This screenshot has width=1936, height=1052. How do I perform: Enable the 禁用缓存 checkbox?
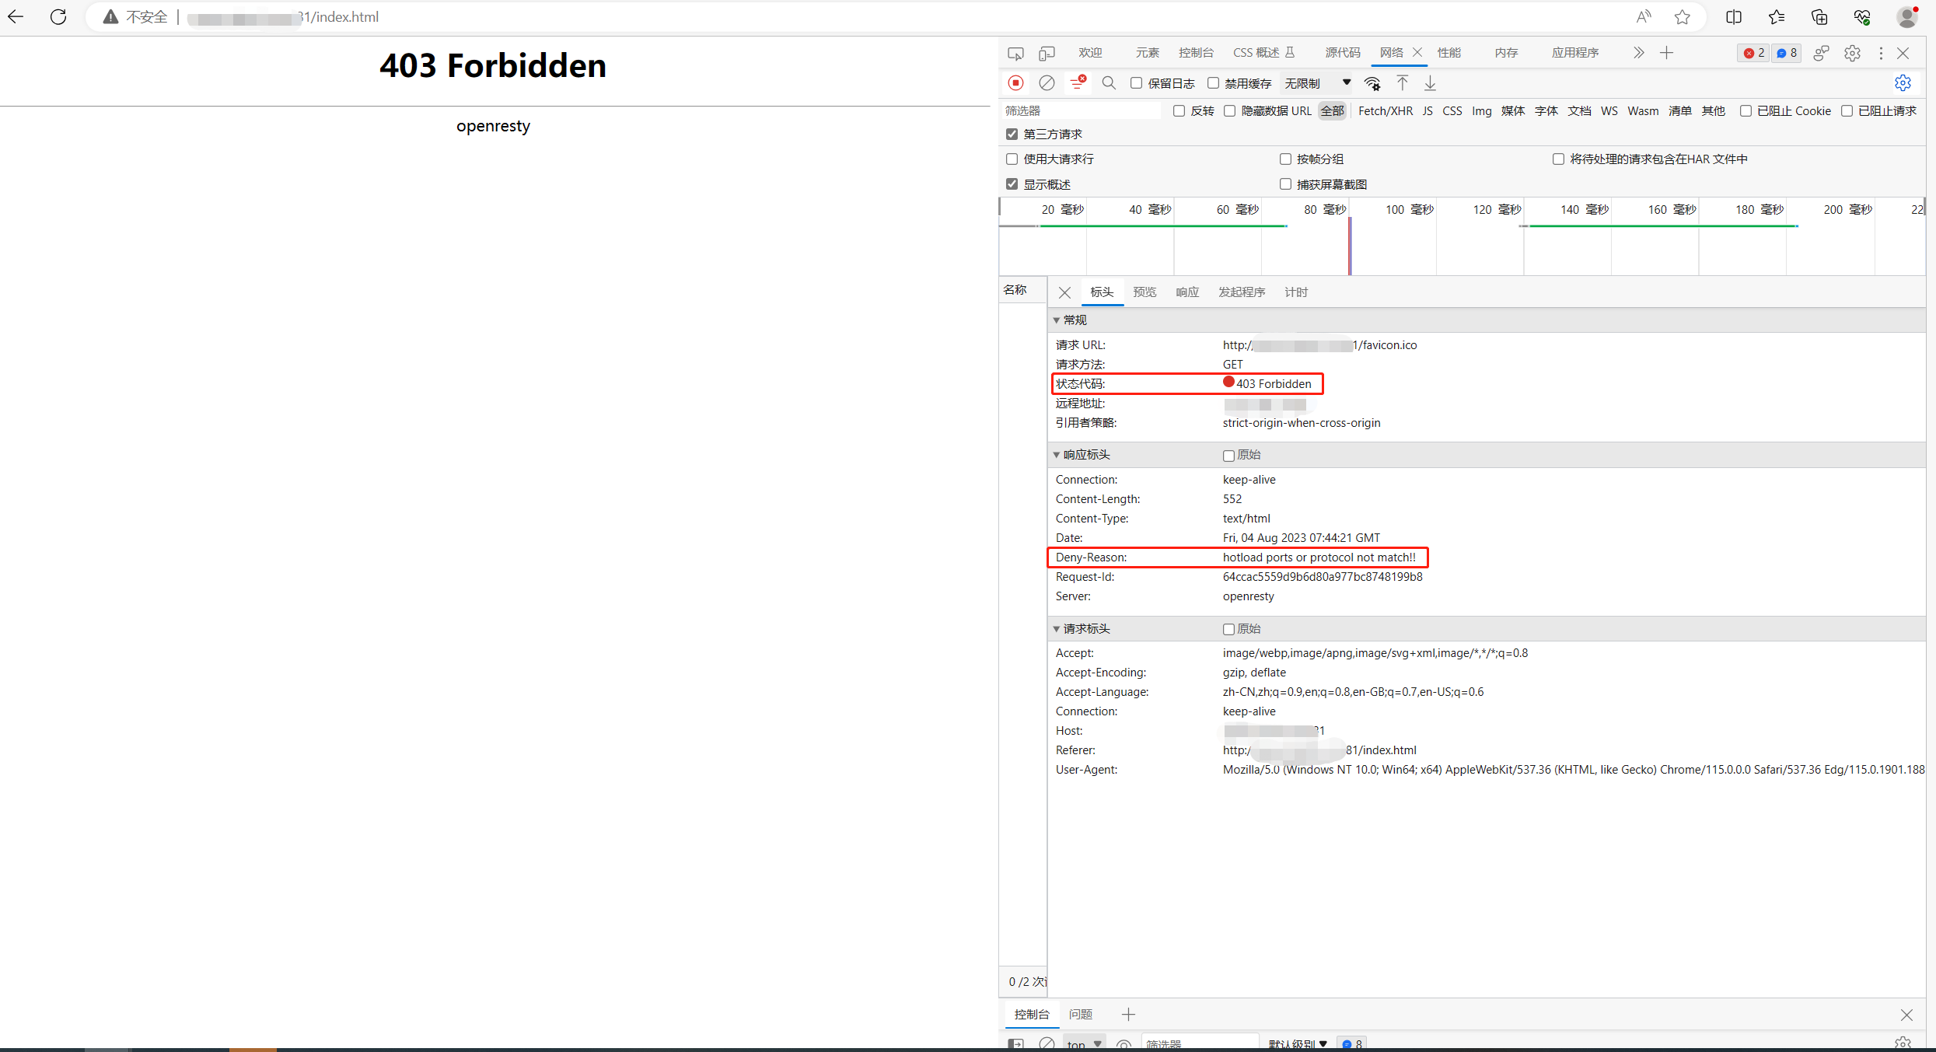[1213, 83]
